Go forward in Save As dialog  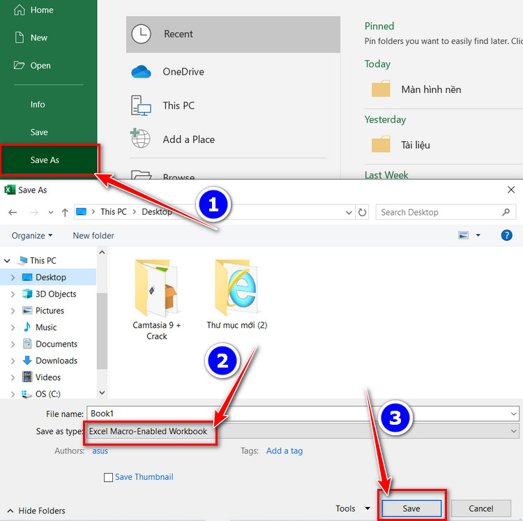[x=34, y=212]
